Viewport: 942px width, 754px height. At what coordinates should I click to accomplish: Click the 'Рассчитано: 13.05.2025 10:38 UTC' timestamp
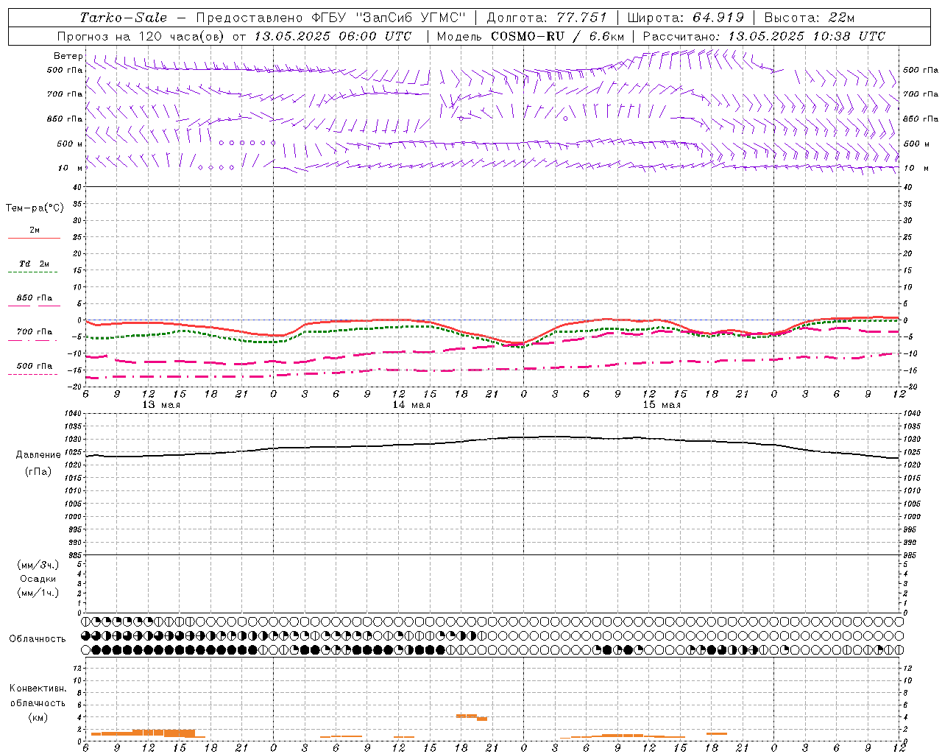764,36
